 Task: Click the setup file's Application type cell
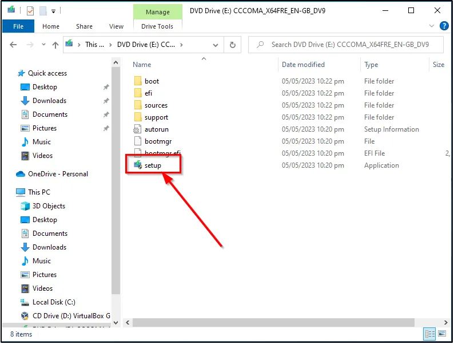[x=381, y=165]
